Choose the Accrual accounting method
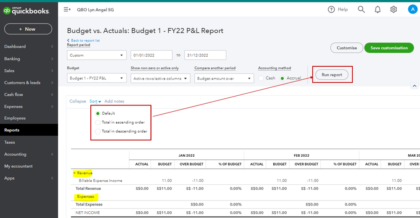420x218 pixels. coord(282,79)
